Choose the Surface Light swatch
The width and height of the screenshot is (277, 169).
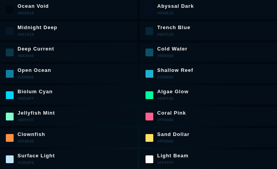[10, 159]
